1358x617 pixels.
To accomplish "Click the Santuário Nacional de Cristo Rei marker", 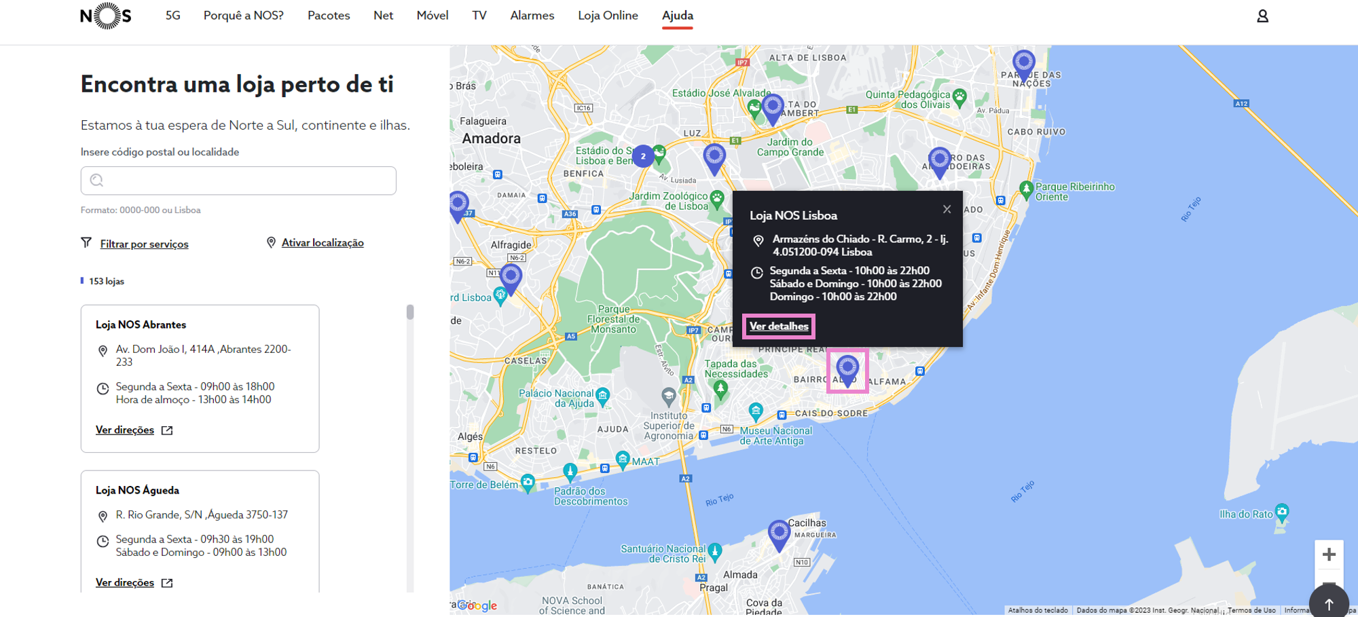I will 715,552.
